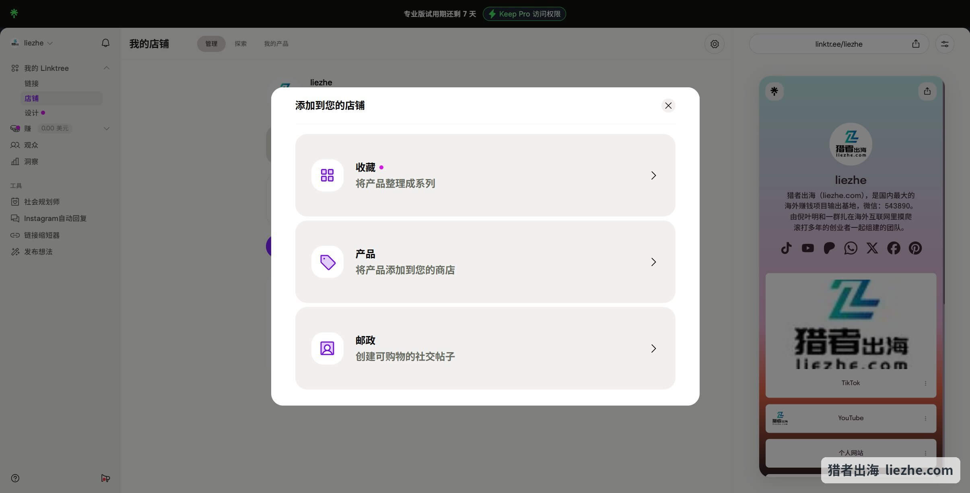Open the store settings gear icon
Screen dimensions: 970x493
point(715,44)
